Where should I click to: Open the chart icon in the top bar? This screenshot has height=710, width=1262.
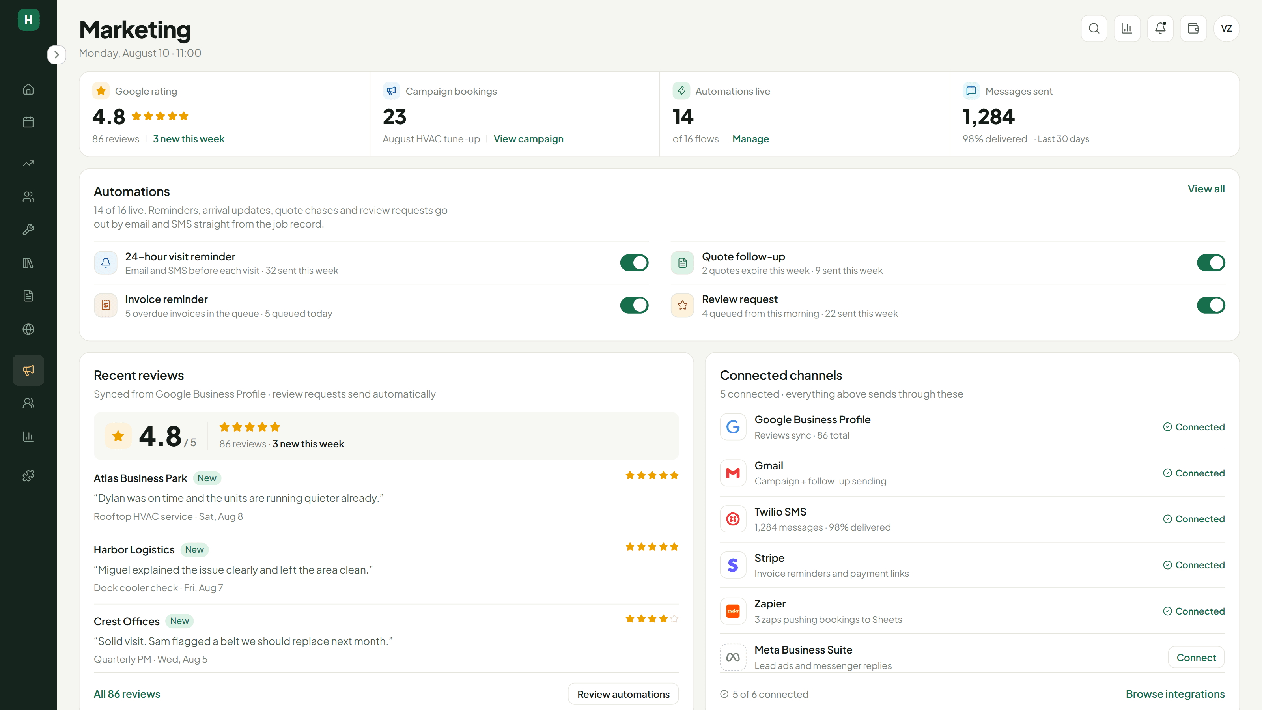click(x=1127, y=28)
